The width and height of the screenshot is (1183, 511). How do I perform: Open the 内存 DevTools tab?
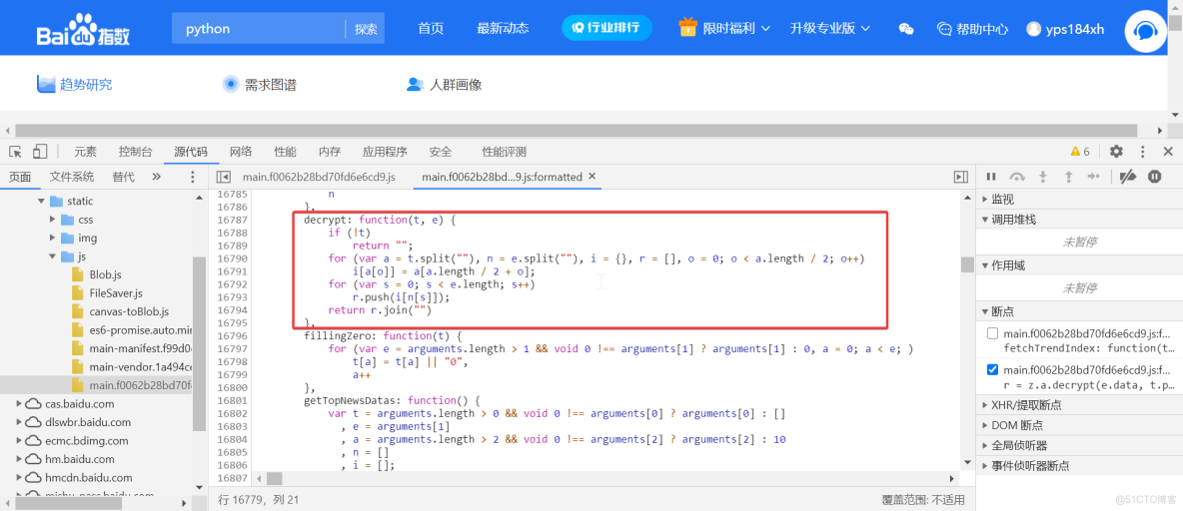(330, 152)
